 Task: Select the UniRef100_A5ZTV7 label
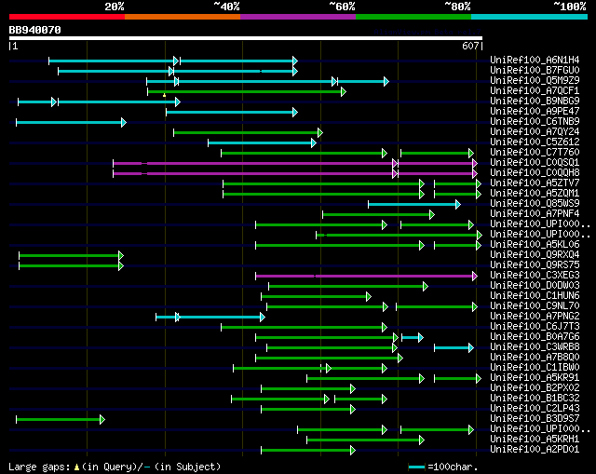point(535,183)
